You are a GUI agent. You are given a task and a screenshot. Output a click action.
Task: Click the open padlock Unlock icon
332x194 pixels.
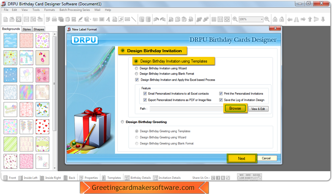282,19
